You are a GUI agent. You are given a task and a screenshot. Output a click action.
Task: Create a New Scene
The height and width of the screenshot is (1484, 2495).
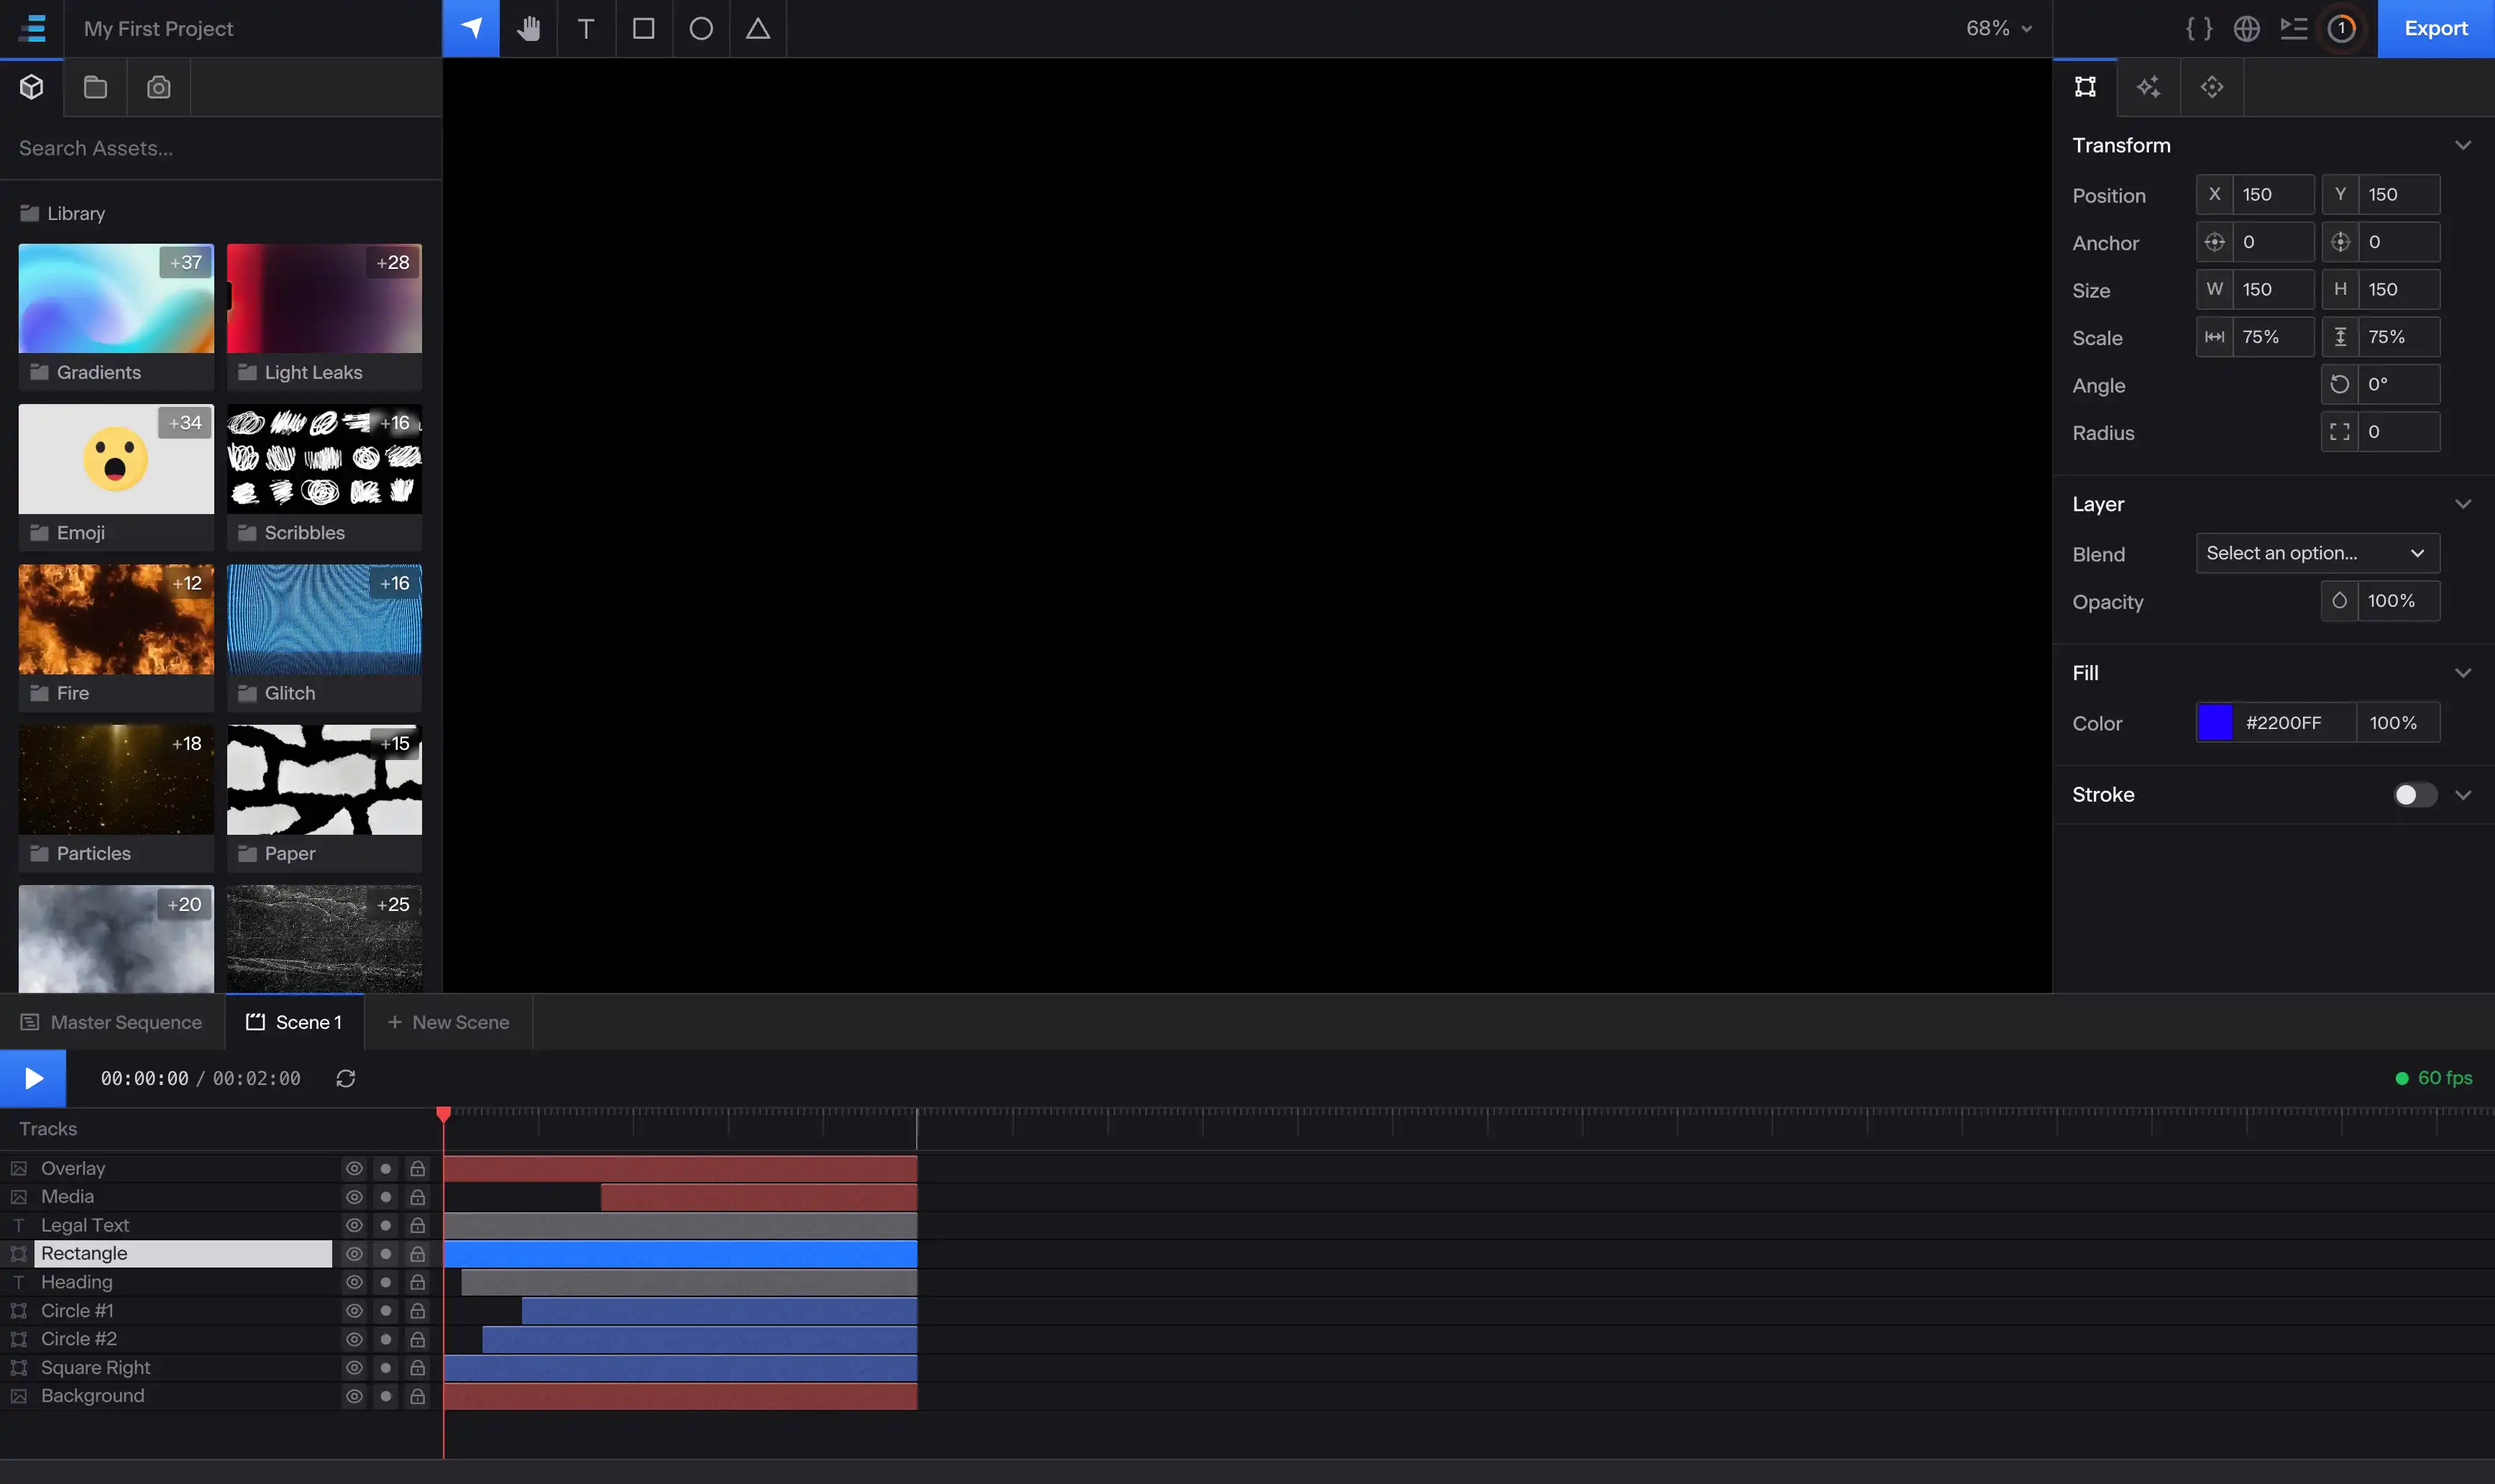point(448,1022)
